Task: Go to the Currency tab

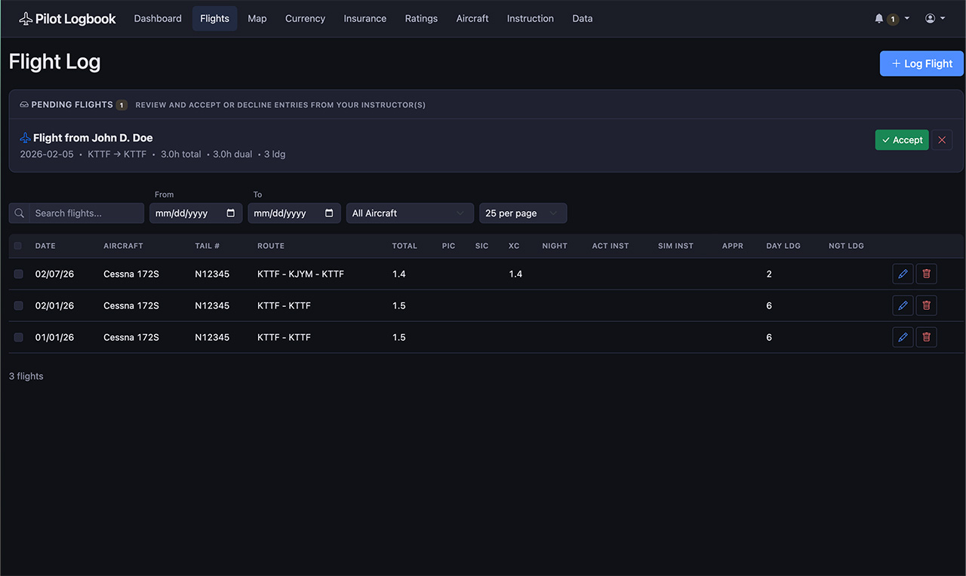Action: pyautogui.click(x=305, y=19)
